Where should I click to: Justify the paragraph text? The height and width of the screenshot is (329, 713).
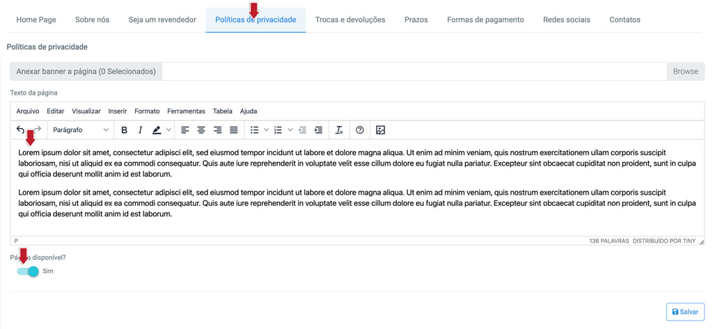pos(234,130)
